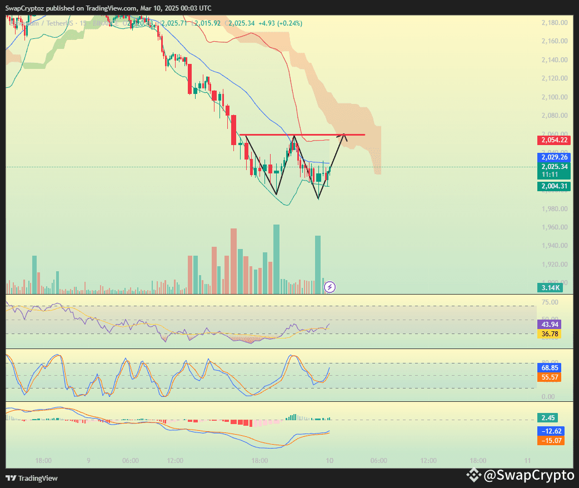Click the 18:00 label on the time axis
The image size is (579, 488).
click(x=44, y=461)
